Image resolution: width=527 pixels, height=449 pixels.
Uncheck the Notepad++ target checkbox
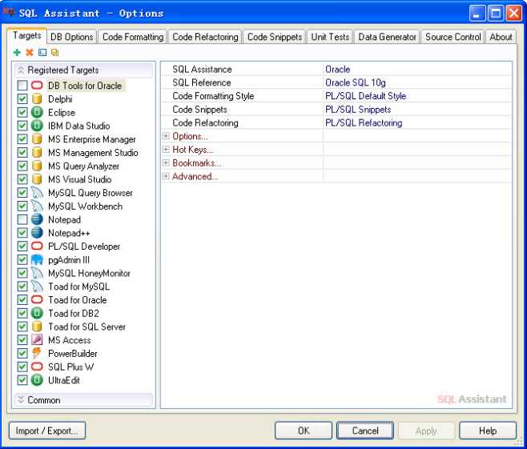22,233
